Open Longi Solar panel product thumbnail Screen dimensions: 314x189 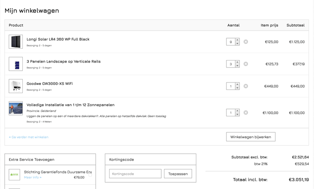(16, 42)
